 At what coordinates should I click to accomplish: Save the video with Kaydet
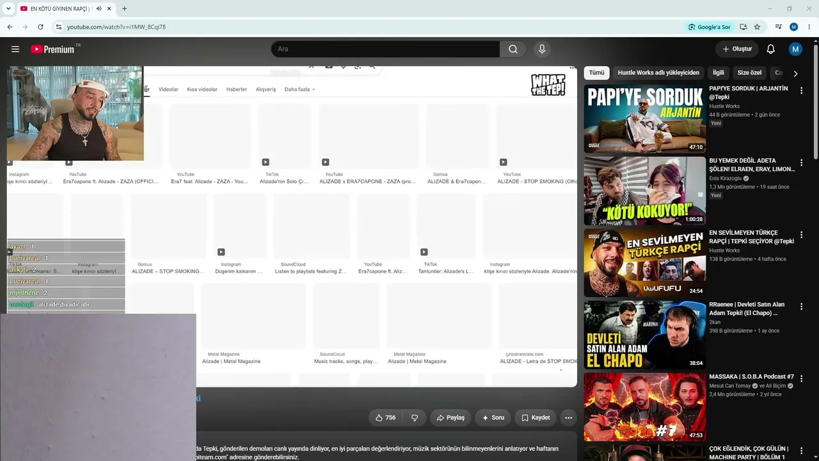pos(536,417)
